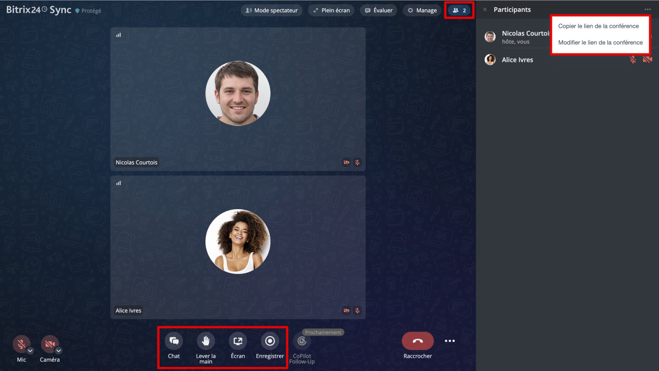
Task: Share your screen with Écran
Action: [x=238, y=341]
